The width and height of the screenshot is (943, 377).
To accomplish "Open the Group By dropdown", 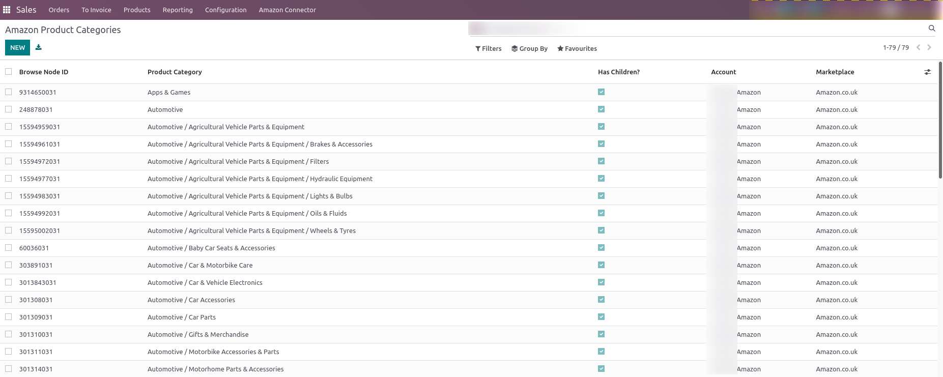I will (x=530, y=49).
